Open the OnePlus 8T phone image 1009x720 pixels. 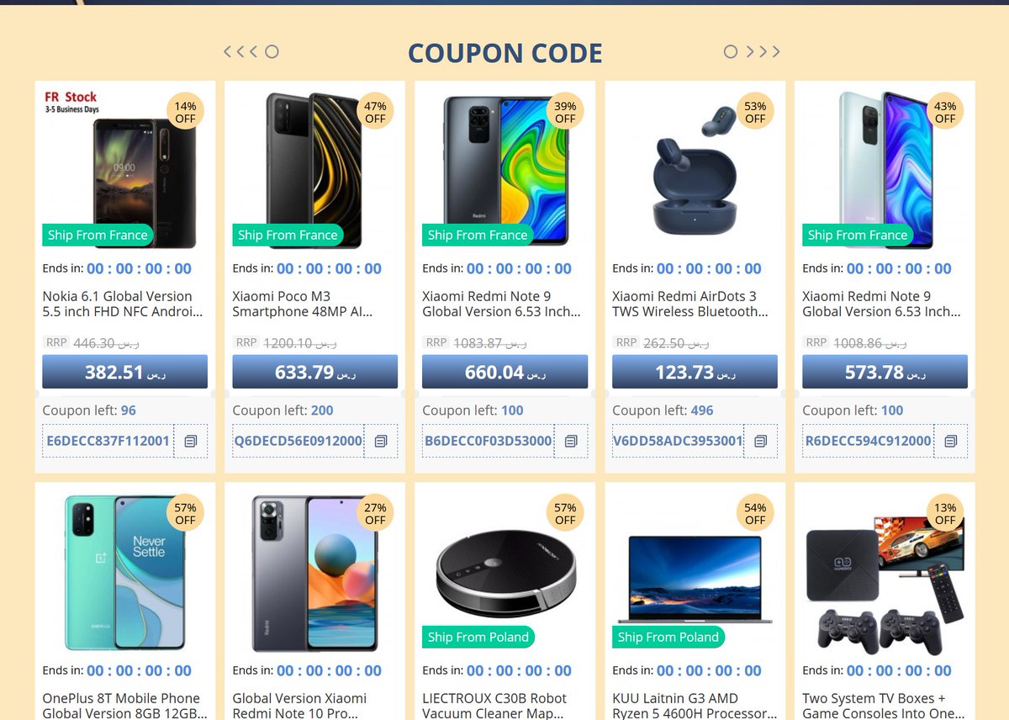pos(124,571)
